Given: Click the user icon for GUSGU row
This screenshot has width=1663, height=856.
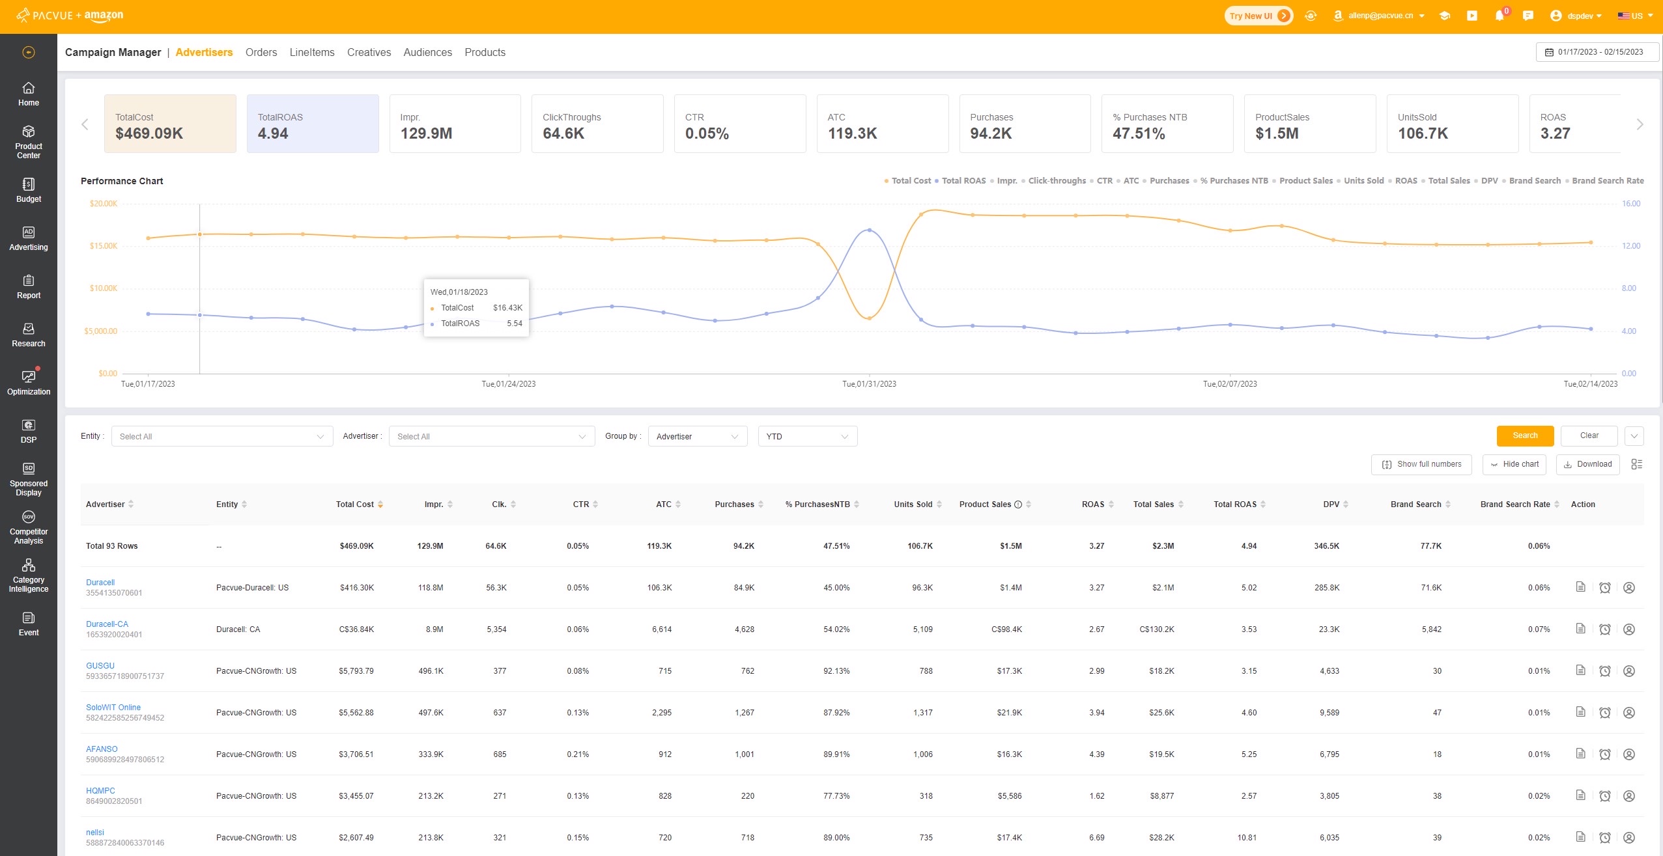Looking at the screenshot, I should point(1629,671).
